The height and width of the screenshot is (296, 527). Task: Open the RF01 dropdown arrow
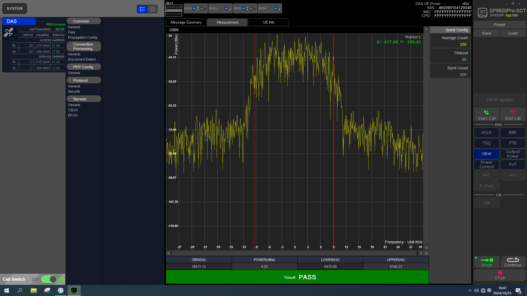205,9
